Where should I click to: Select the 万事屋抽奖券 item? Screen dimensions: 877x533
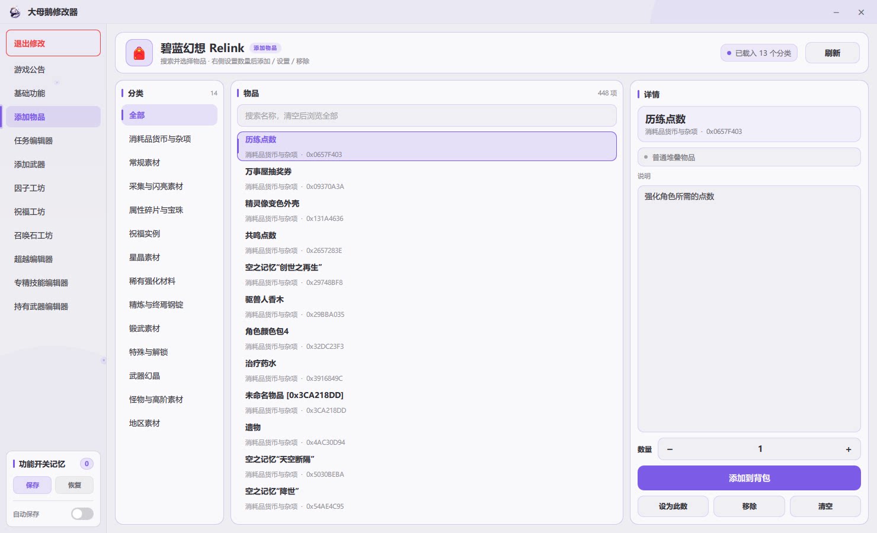pyautogui.click(x=427, y=178)
